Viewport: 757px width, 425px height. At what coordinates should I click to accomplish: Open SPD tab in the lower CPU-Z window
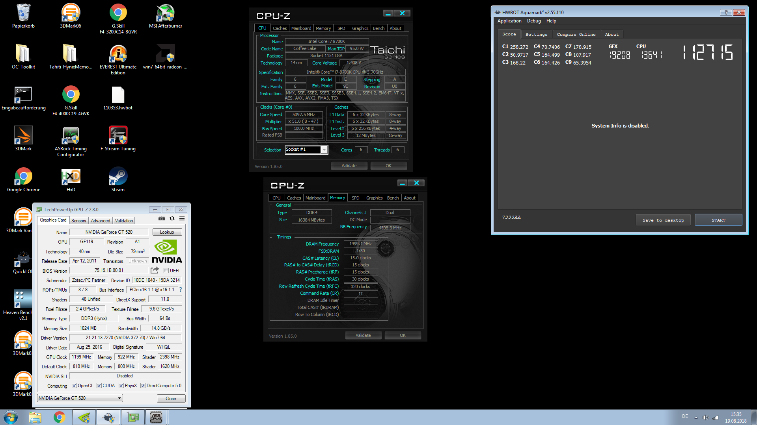(356, 198)
